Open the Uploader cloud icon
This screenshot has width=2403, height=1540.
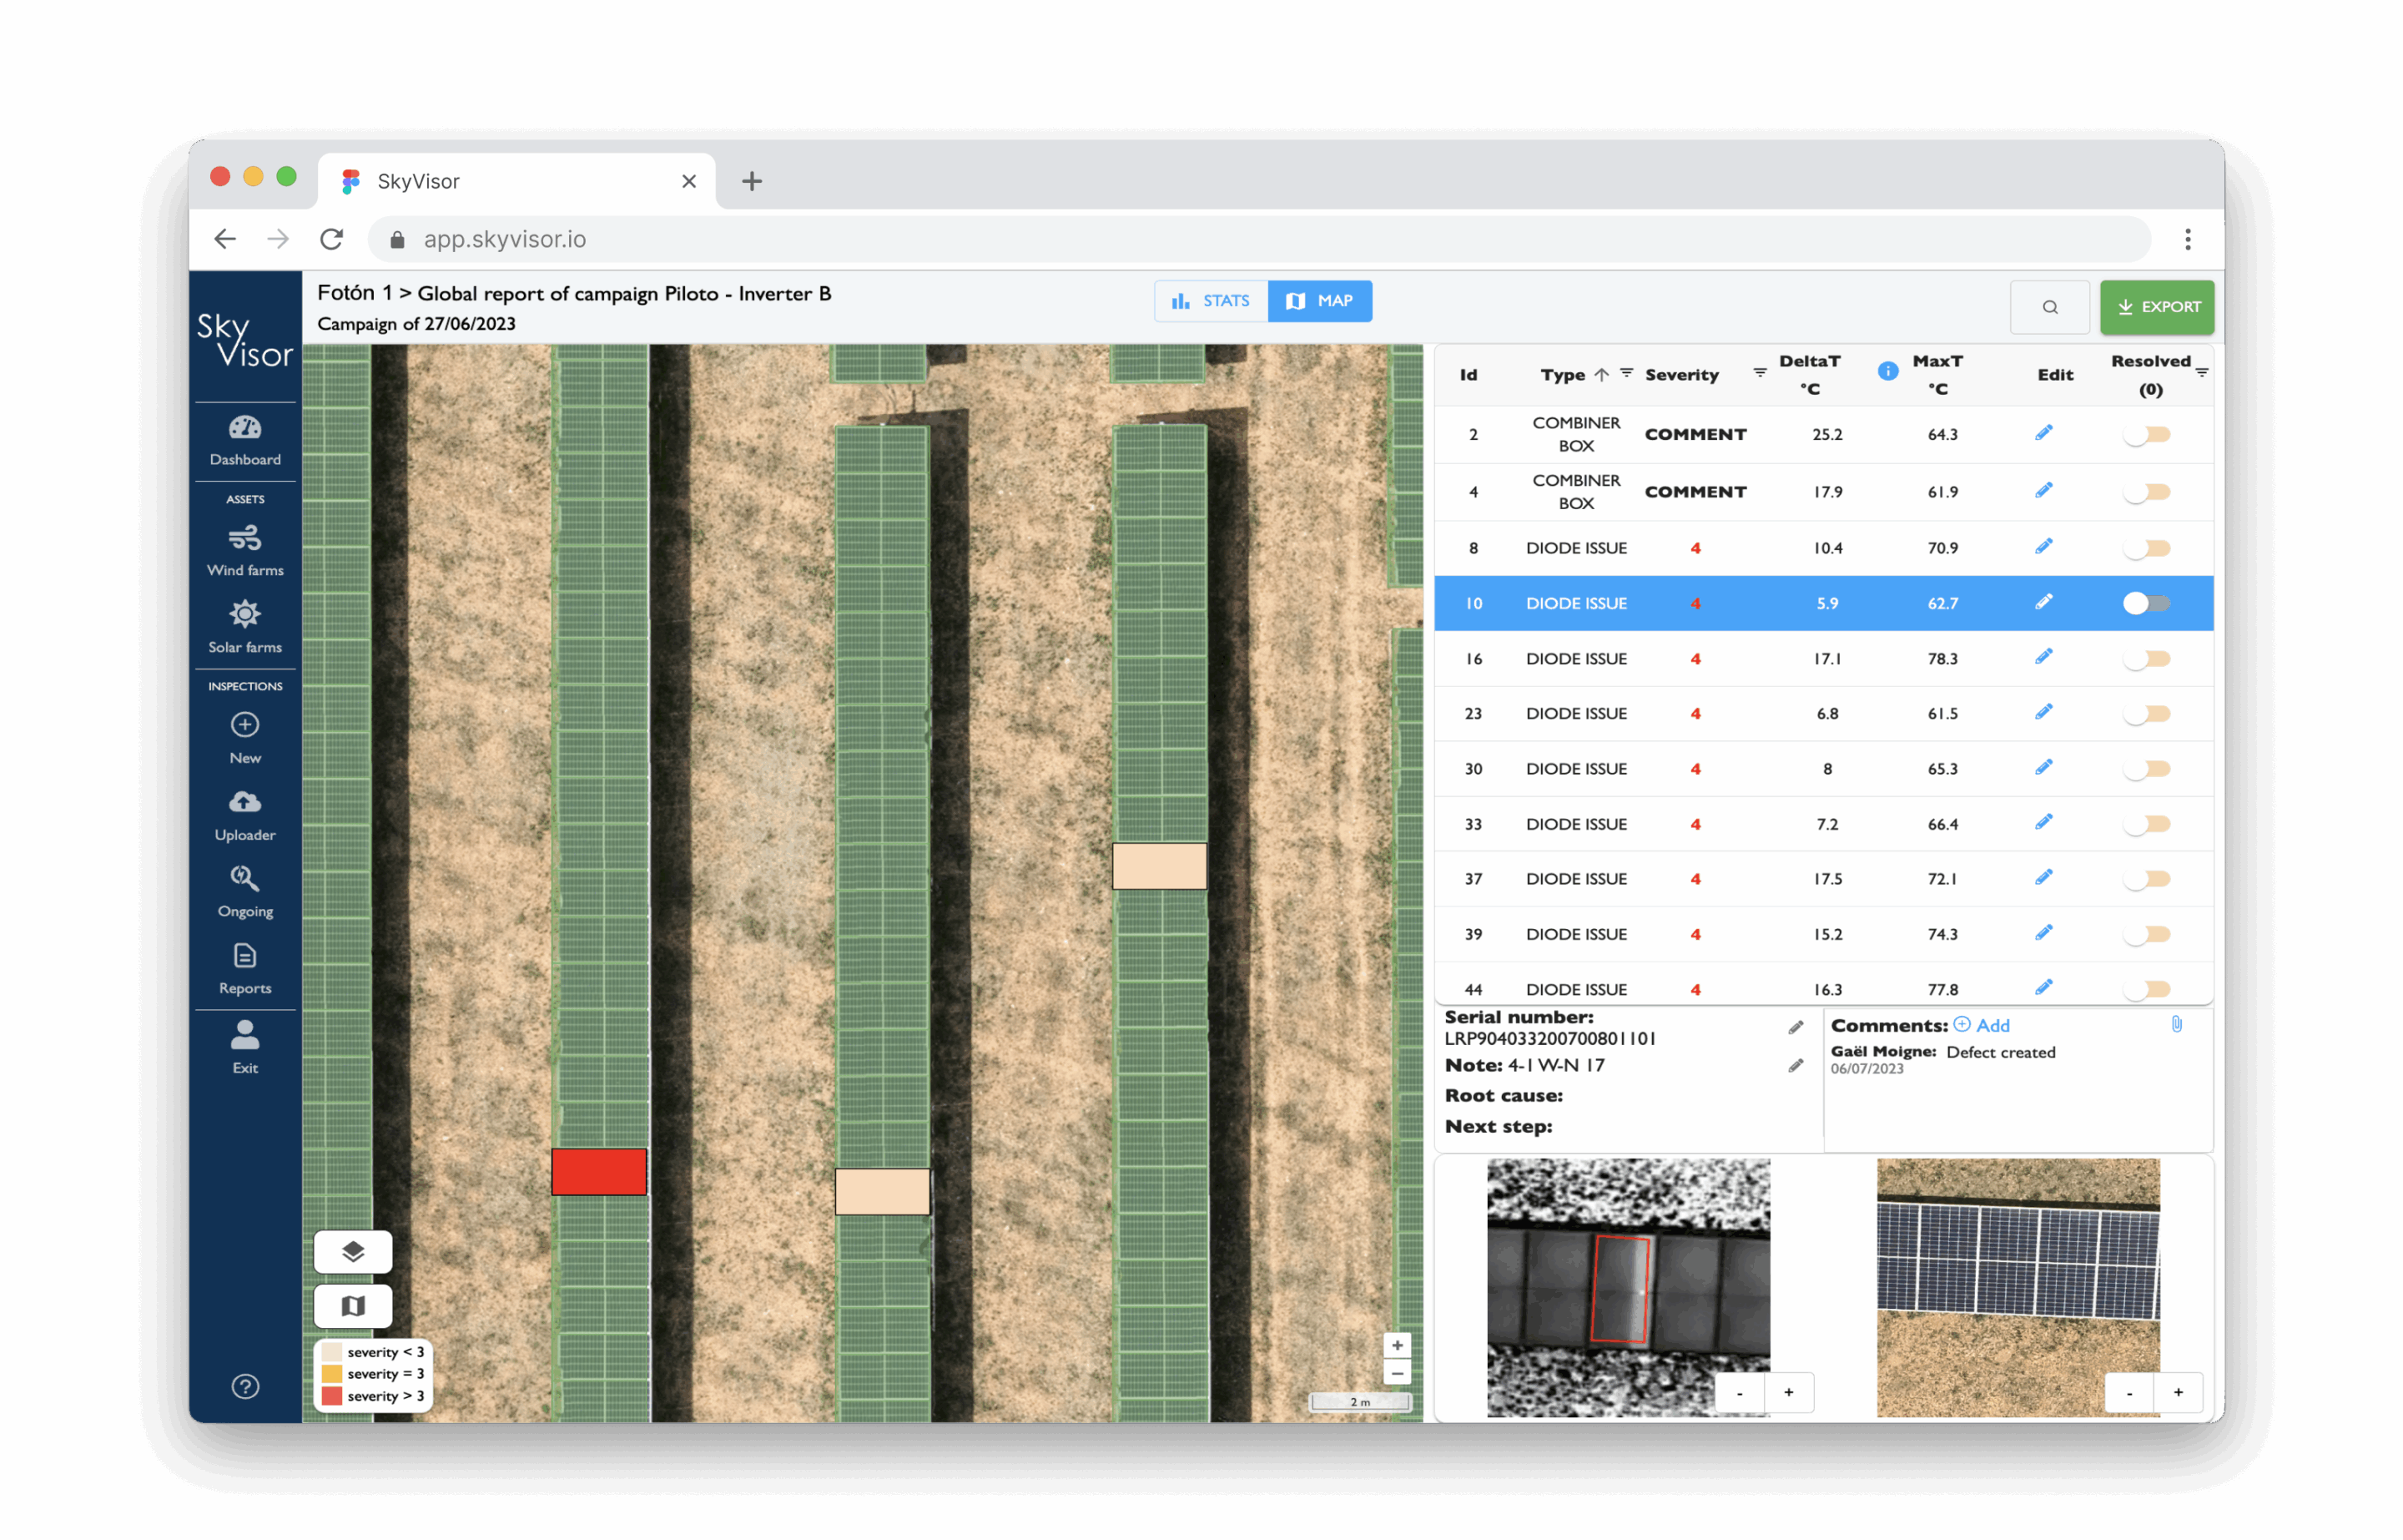245,803
